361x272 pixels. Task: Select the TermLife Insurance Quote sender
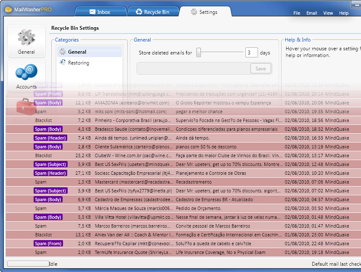(133, 252)
